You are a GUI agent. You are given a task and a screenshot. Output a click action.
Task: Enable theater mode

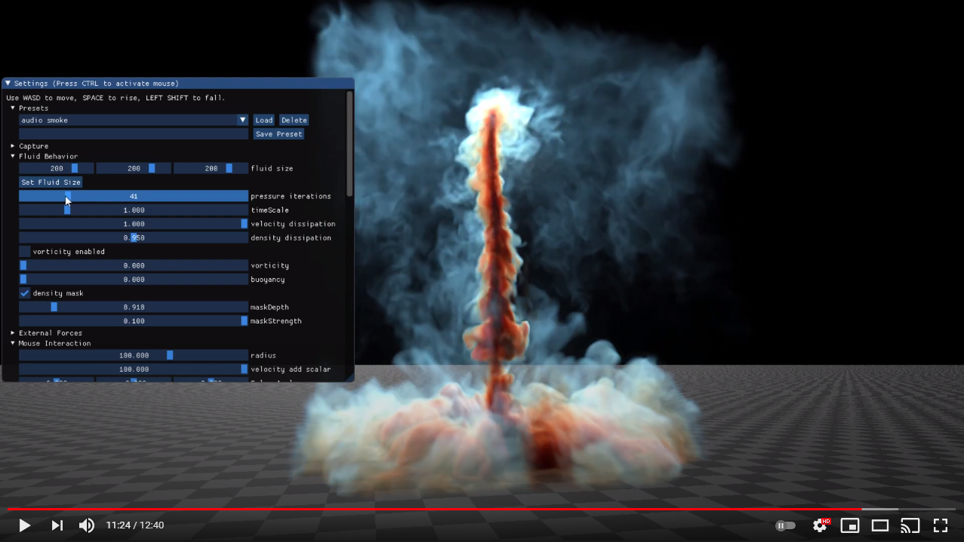click(880, 525)
